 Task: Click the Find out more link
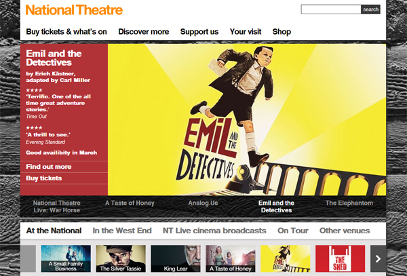[x=49, y=167]
